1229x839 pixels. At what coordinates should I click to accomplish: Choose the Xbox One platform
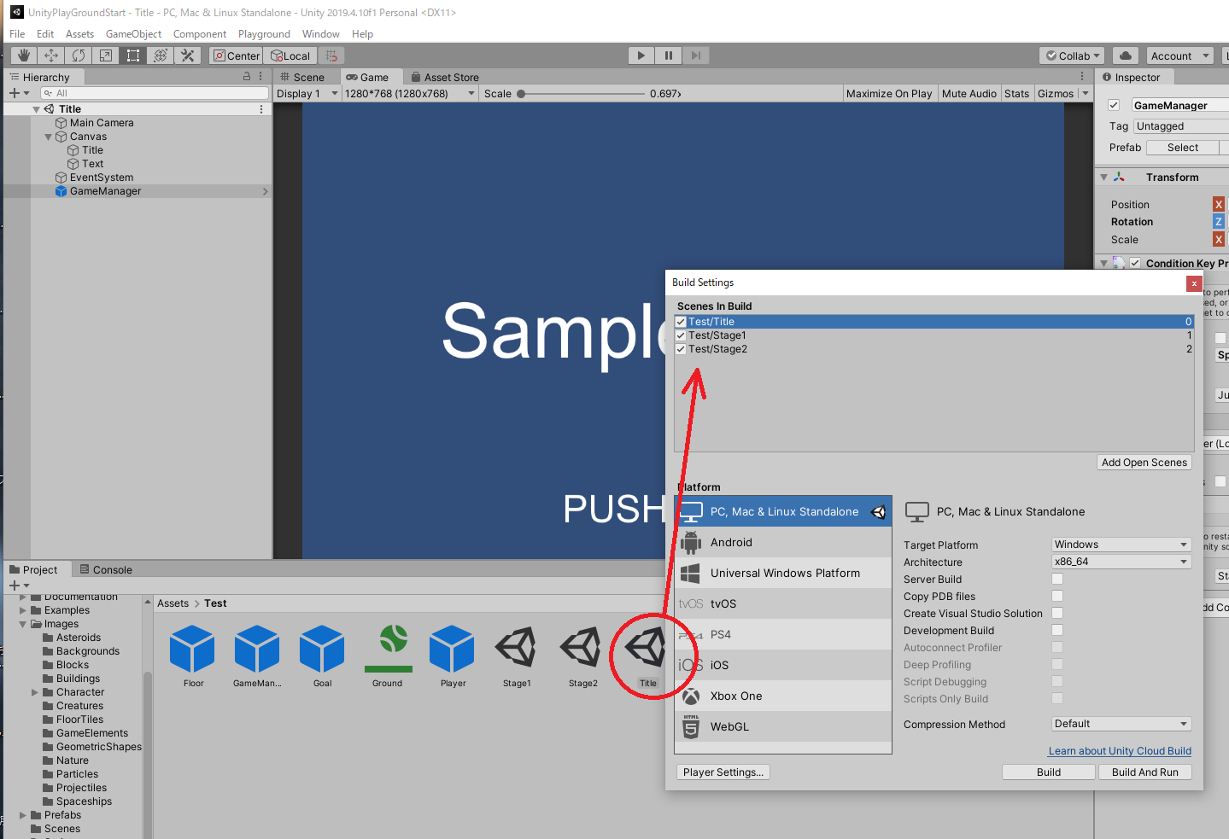pos(783,696)
